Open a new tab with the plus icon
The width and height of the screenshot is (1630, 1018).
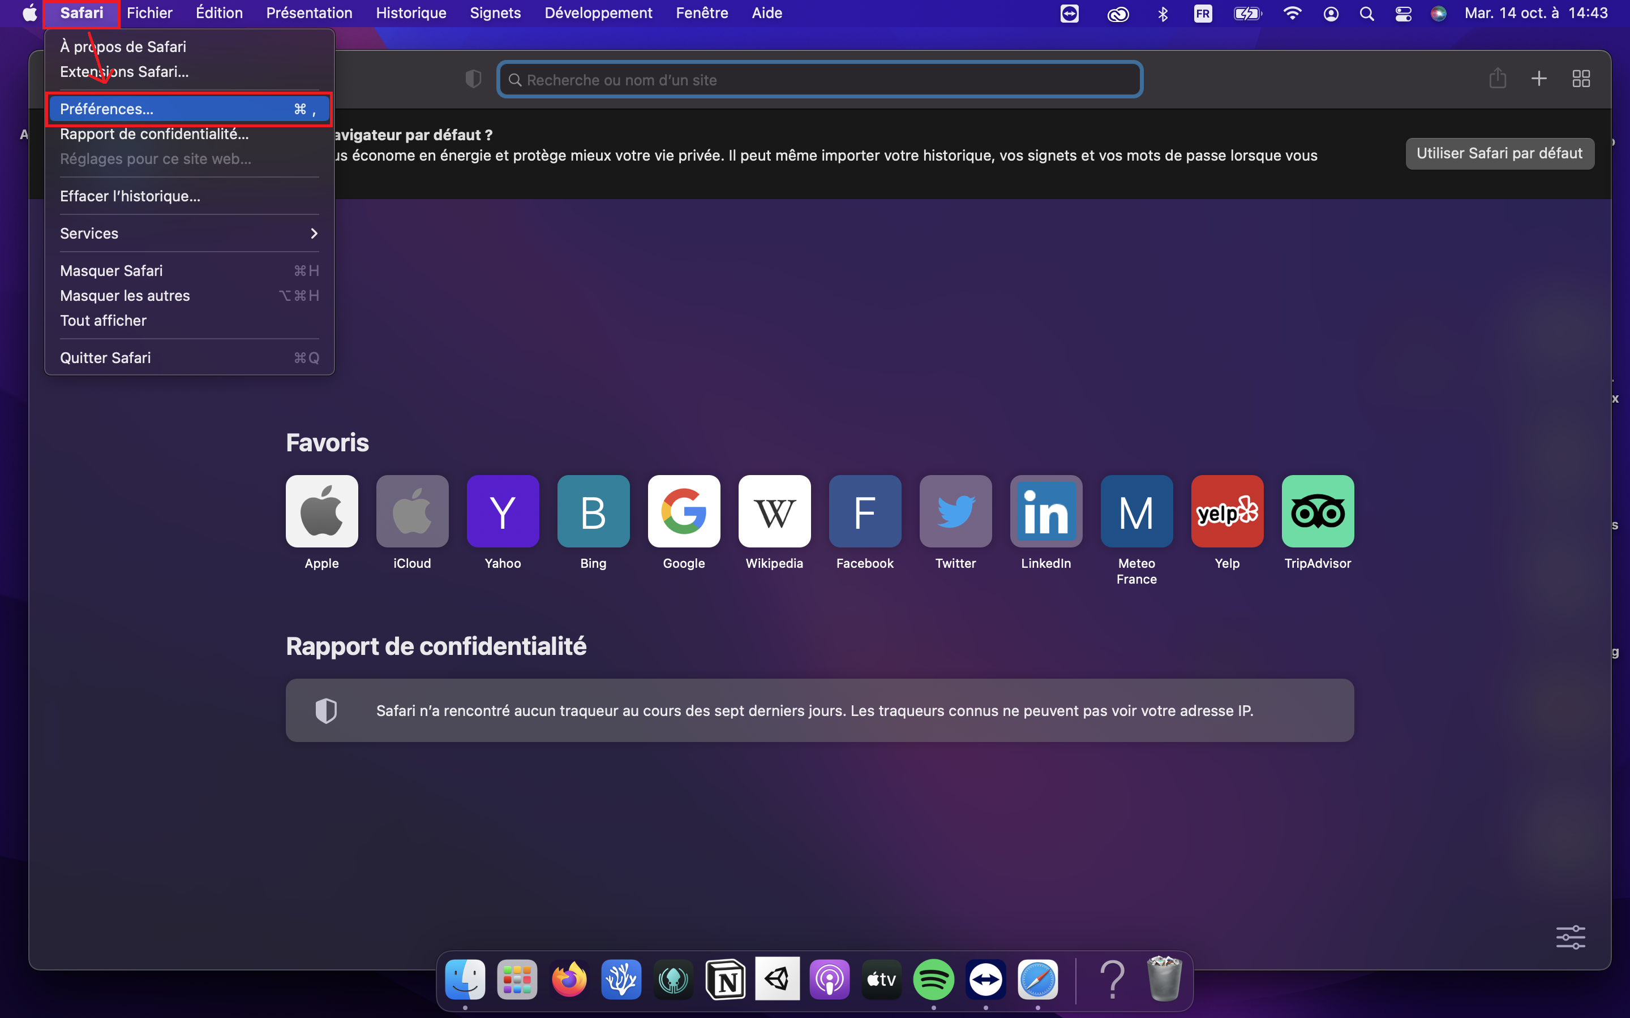(x=1539, y=79)
